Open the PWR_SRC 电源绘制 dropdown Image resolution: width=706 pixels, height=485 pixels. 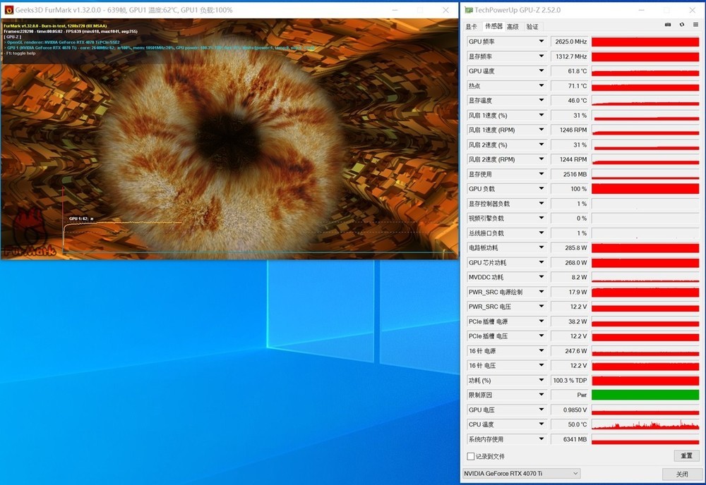[542, 292]
